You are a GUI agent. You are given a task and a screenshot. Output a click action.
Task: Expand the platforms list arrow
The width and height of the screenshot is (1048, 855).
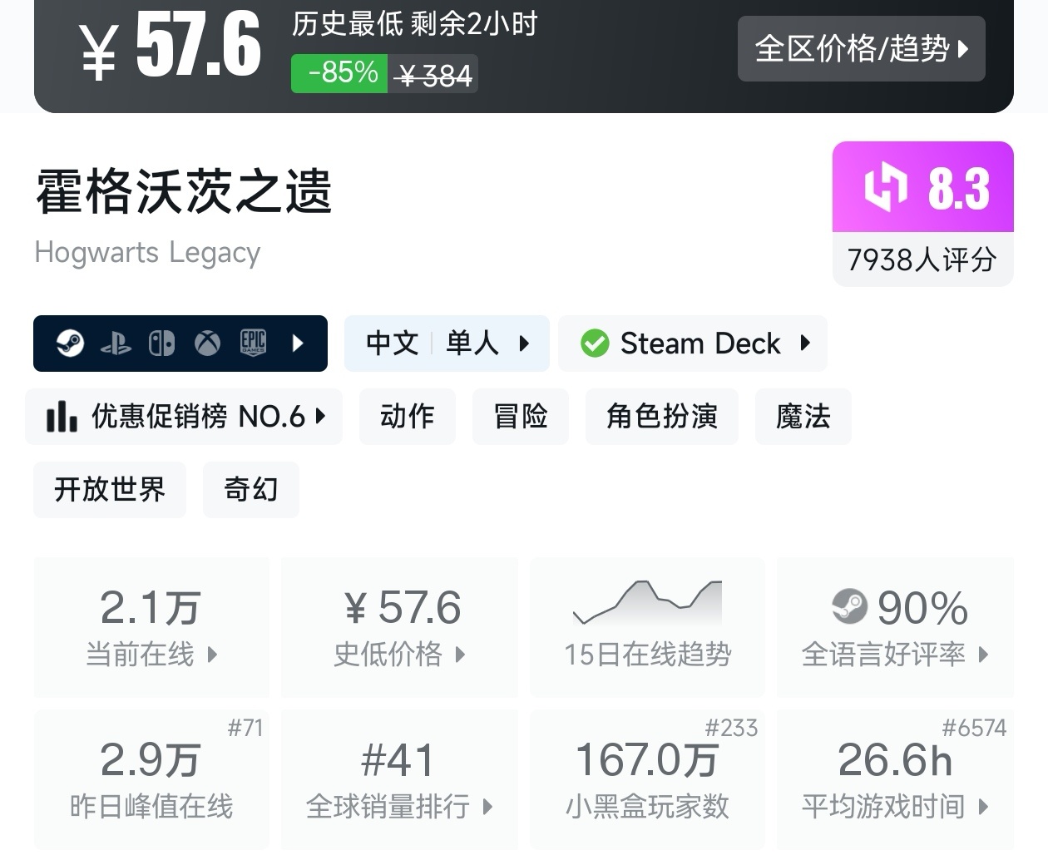[x=298, y=343]
